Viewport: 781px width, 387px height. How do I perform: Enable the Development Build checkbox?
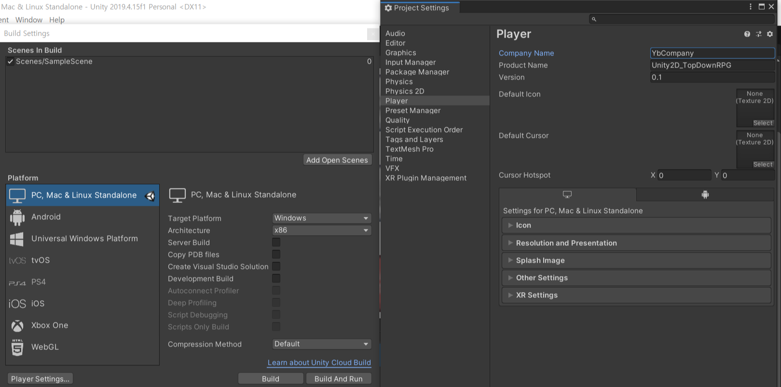tap(276, 279)
